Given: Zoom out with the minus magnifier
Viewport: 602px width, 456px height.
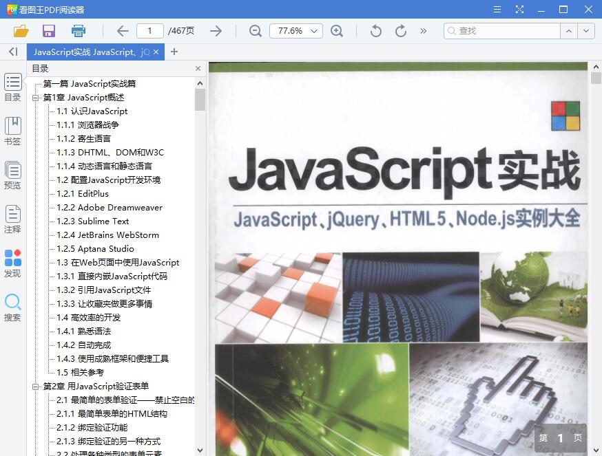Looking at the screenshot, I should tap(256, 31).
